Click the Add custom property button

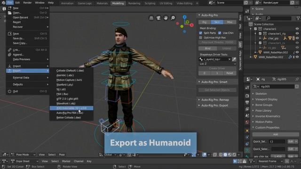276,135
